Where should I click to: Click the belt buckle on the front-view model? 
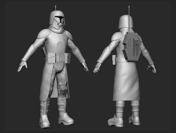point(61,58)
